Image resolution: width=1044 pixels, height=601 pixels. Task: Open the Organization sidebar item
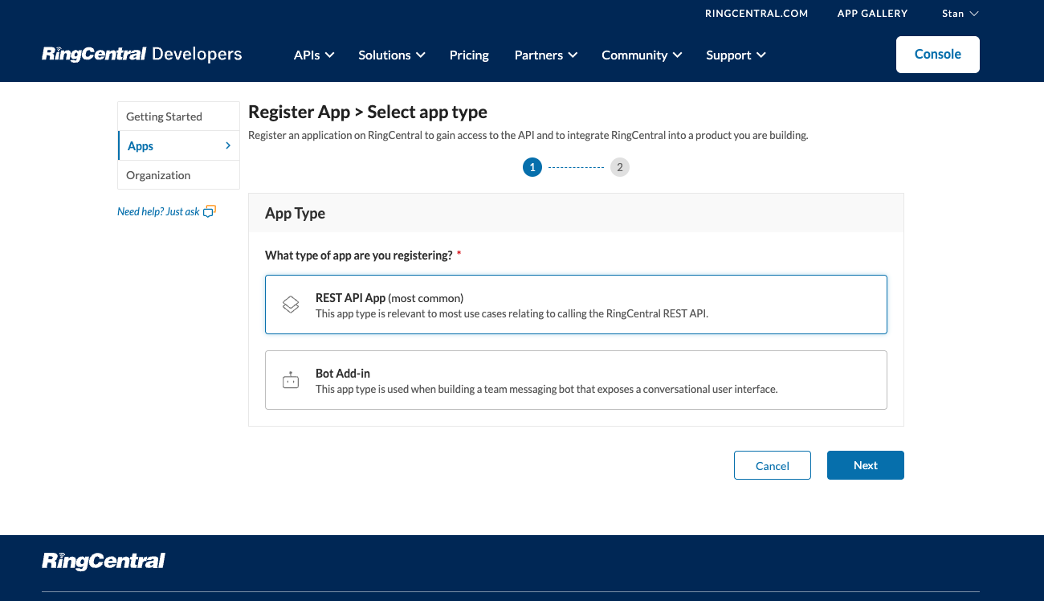click(x=178, y=175)
